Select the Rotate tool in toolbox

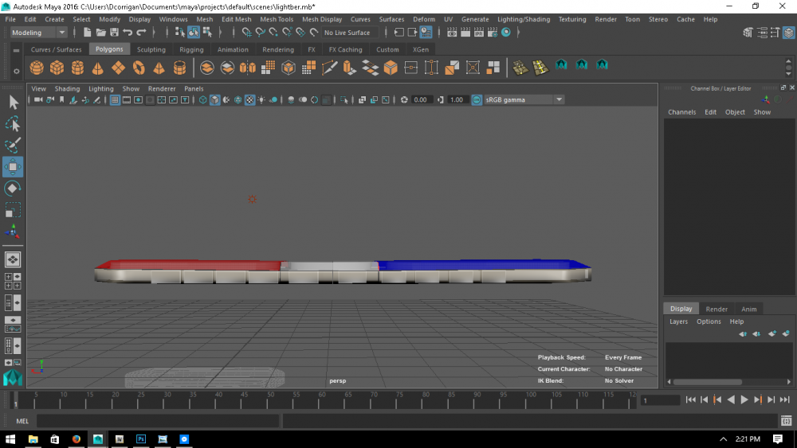click(13, 189)
